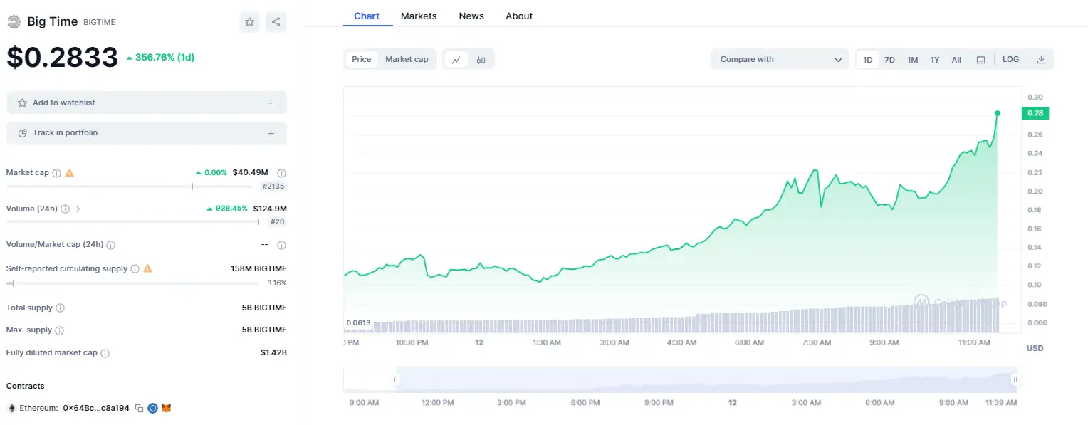Open Volume/Market cap (24h) info icon

pos(110,245)
